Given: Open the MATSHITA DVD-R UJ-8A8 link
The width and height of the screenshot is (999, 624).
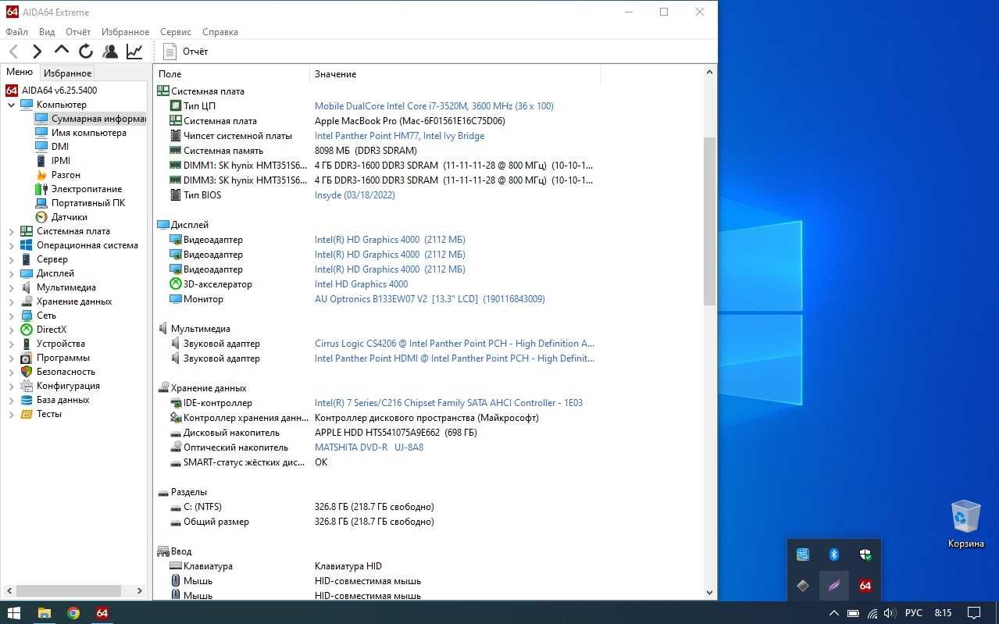Looking at the screenshot, I should point(369,447).
